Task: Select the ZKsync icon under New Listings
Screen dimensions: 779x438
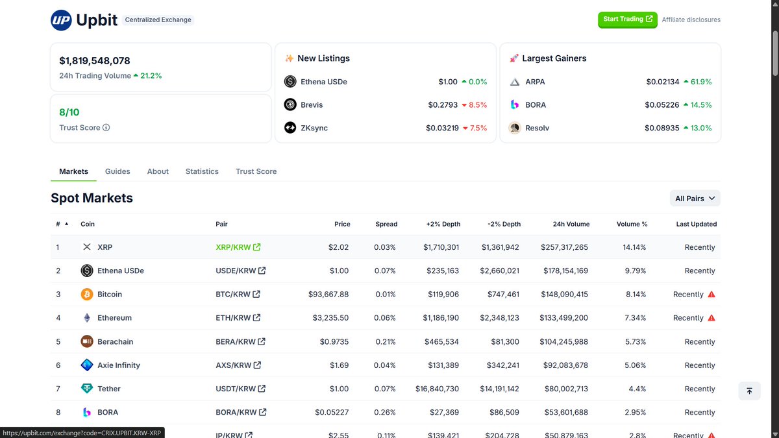Action: pos(290,127)
